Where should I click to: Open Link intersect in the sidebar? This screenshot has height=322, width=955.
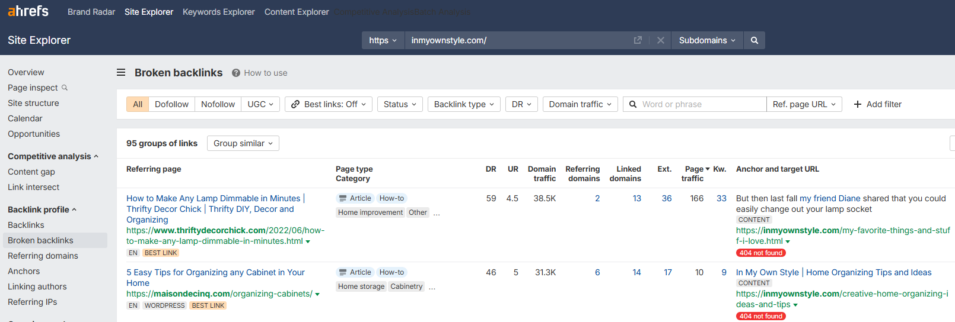click(x=34, y=187)
